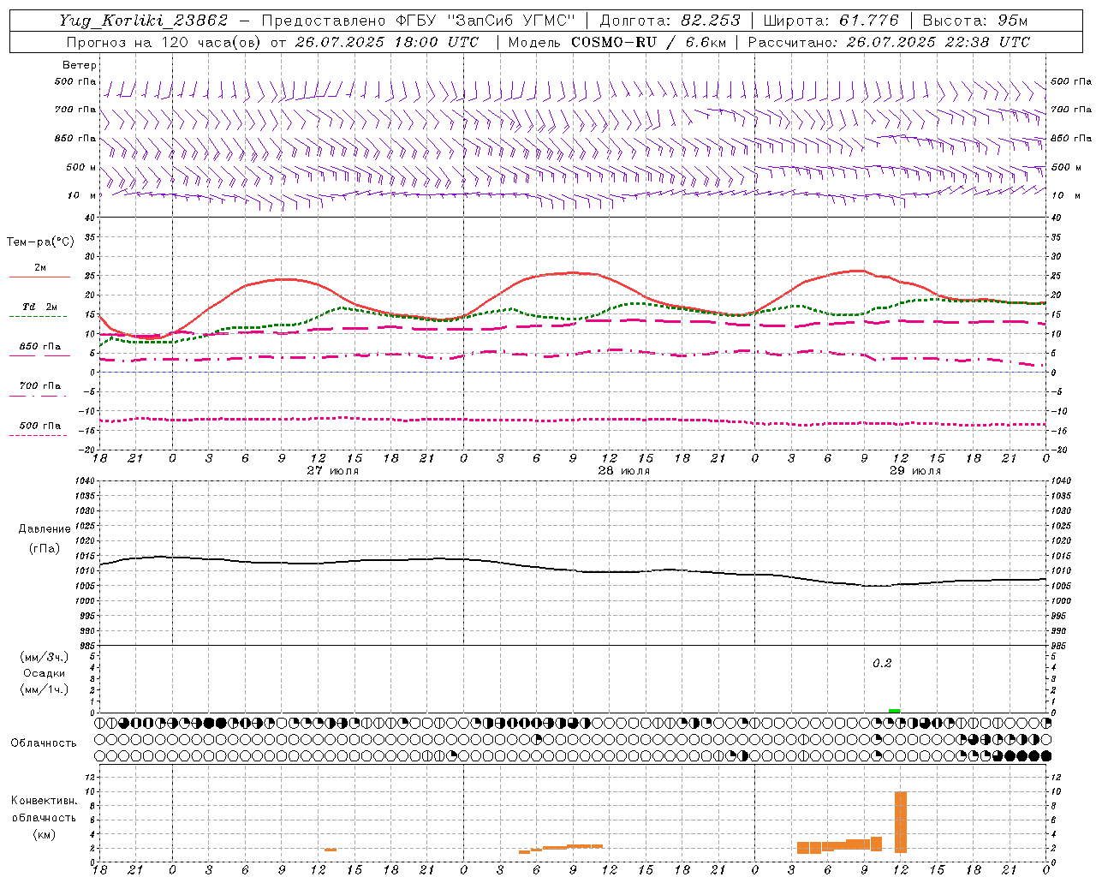Click the right-side 850 гПа wind level label

pyautogui.click(x=1071, y=138)
